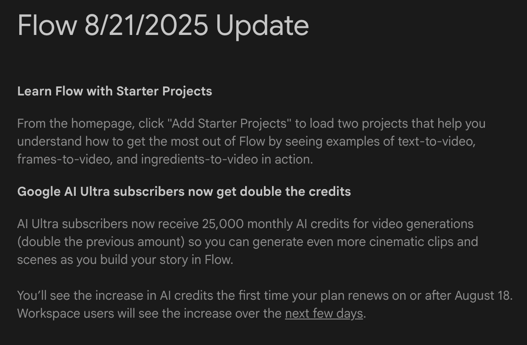Select the "Learn Flow with Starter Projects" heading
This screenshot has width=527, height=345.
[115, 91]
